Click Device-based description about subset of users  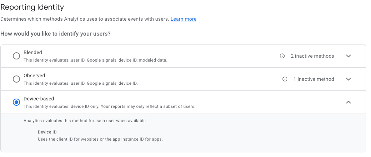click(x=109, y=106)
